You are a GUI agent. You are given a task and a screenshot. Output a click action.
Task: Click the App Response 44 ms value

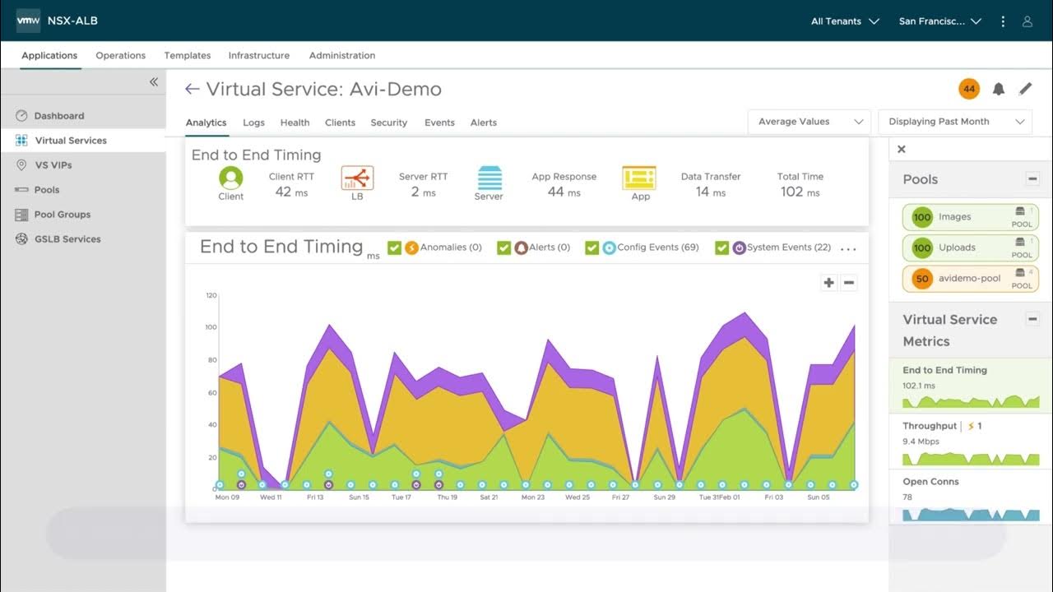click(x=564, y=192)
